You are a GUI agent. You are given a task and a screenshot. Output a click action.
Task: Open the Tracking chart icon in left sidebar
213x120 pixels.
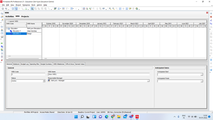point(2,37)
